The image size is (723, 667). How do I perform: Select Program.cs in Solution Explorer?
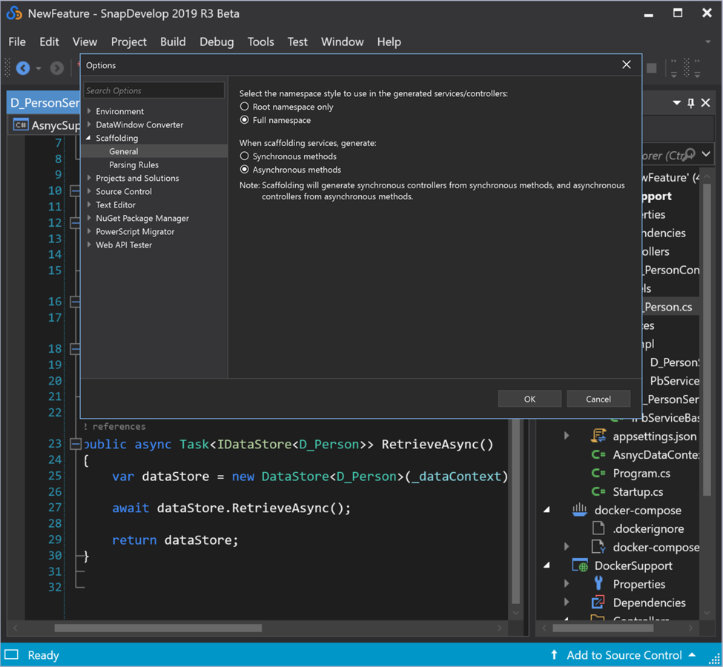[641, 473]
